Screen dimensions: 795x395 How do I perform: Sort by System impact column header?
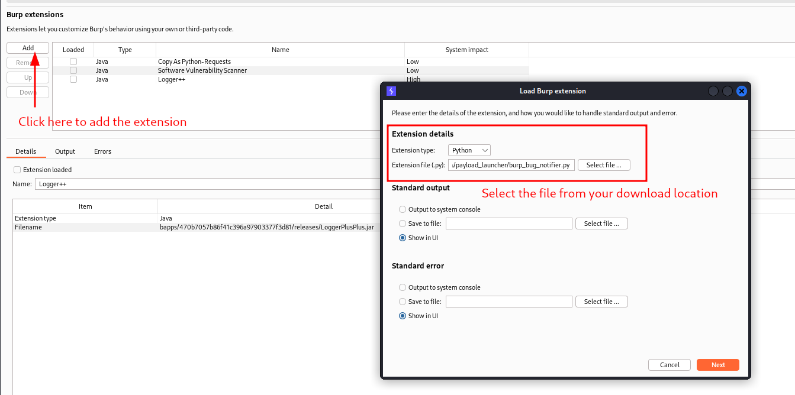click(x=466, y=50)
